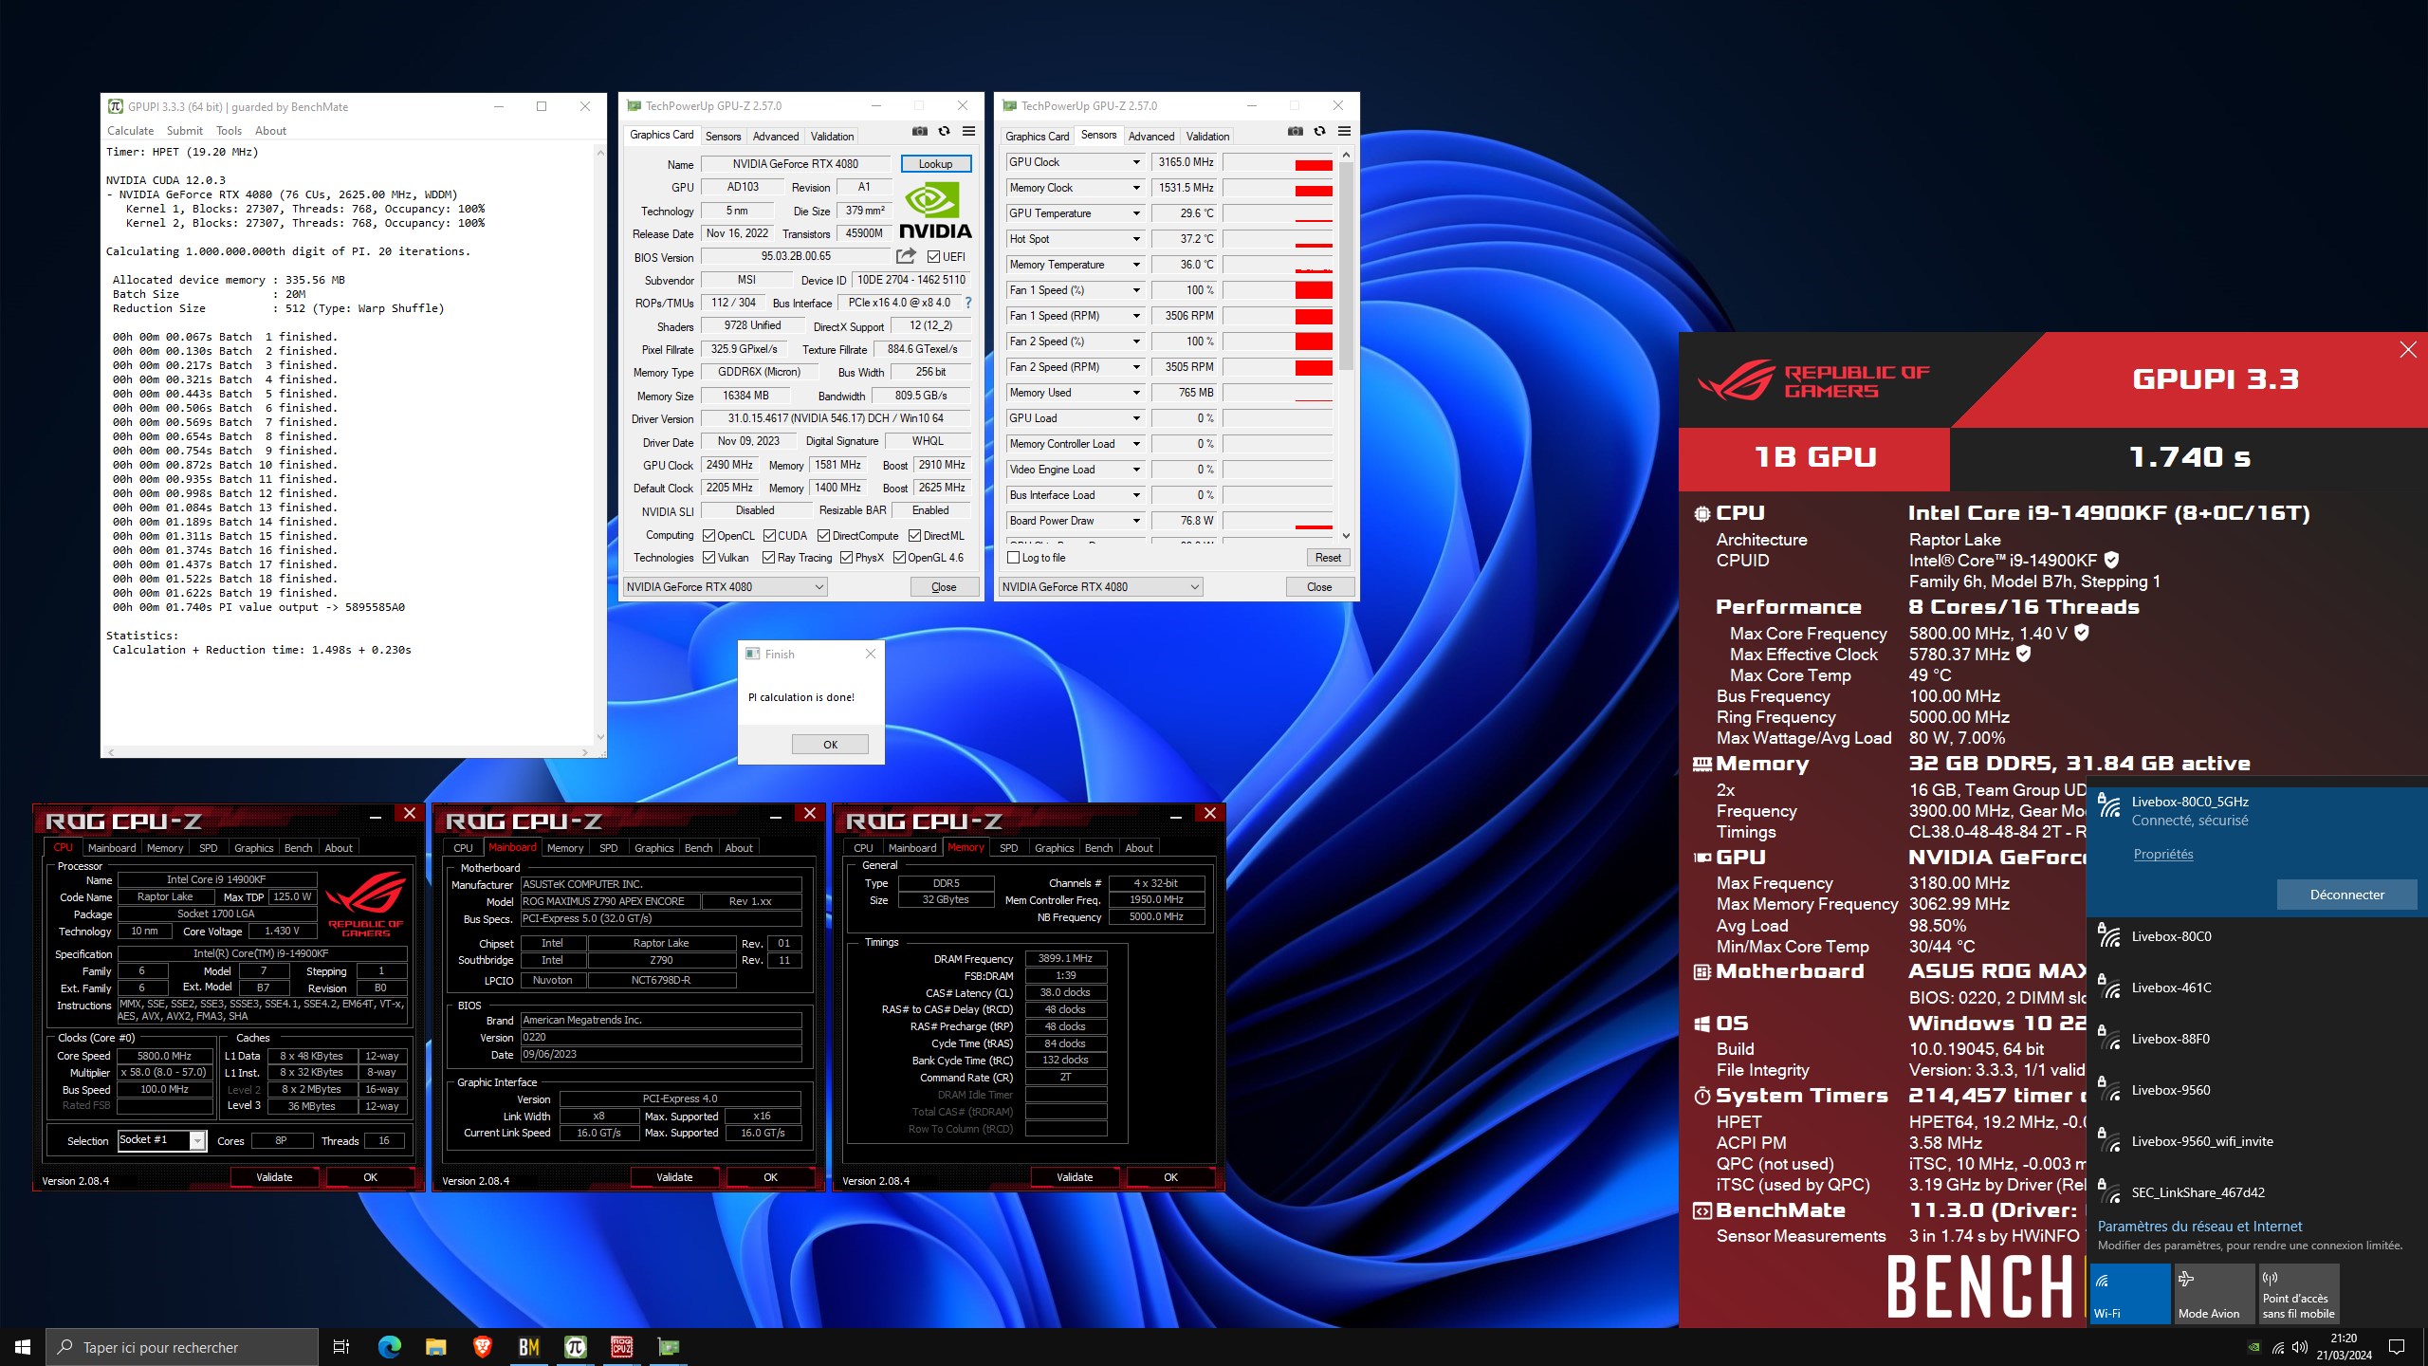Open GPU selector dropdown in GPU-Z Sensors window

coord(1101,587)
